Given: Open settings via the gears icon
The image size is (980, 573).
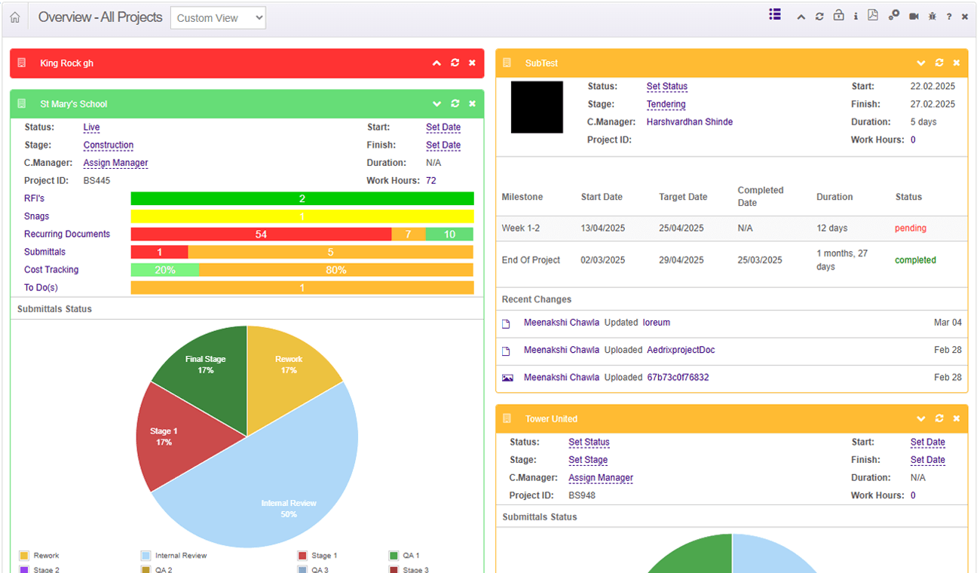Looking at the screenshot, I should click(893, 16).
